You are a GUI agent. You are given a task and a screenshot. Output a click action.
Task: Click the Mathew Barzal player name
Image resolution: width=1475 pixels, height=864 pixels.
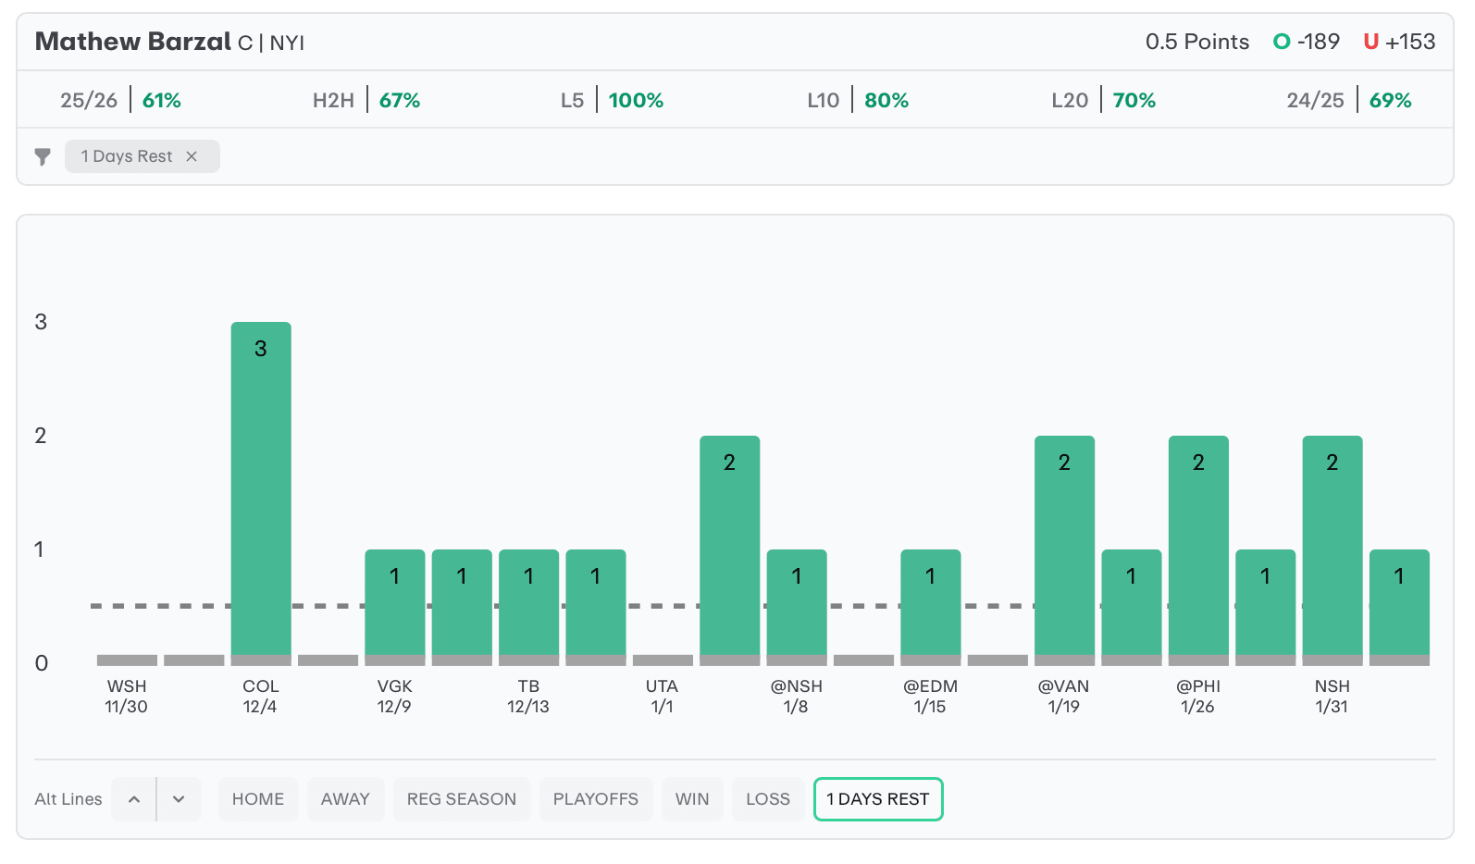coord(133,42)
